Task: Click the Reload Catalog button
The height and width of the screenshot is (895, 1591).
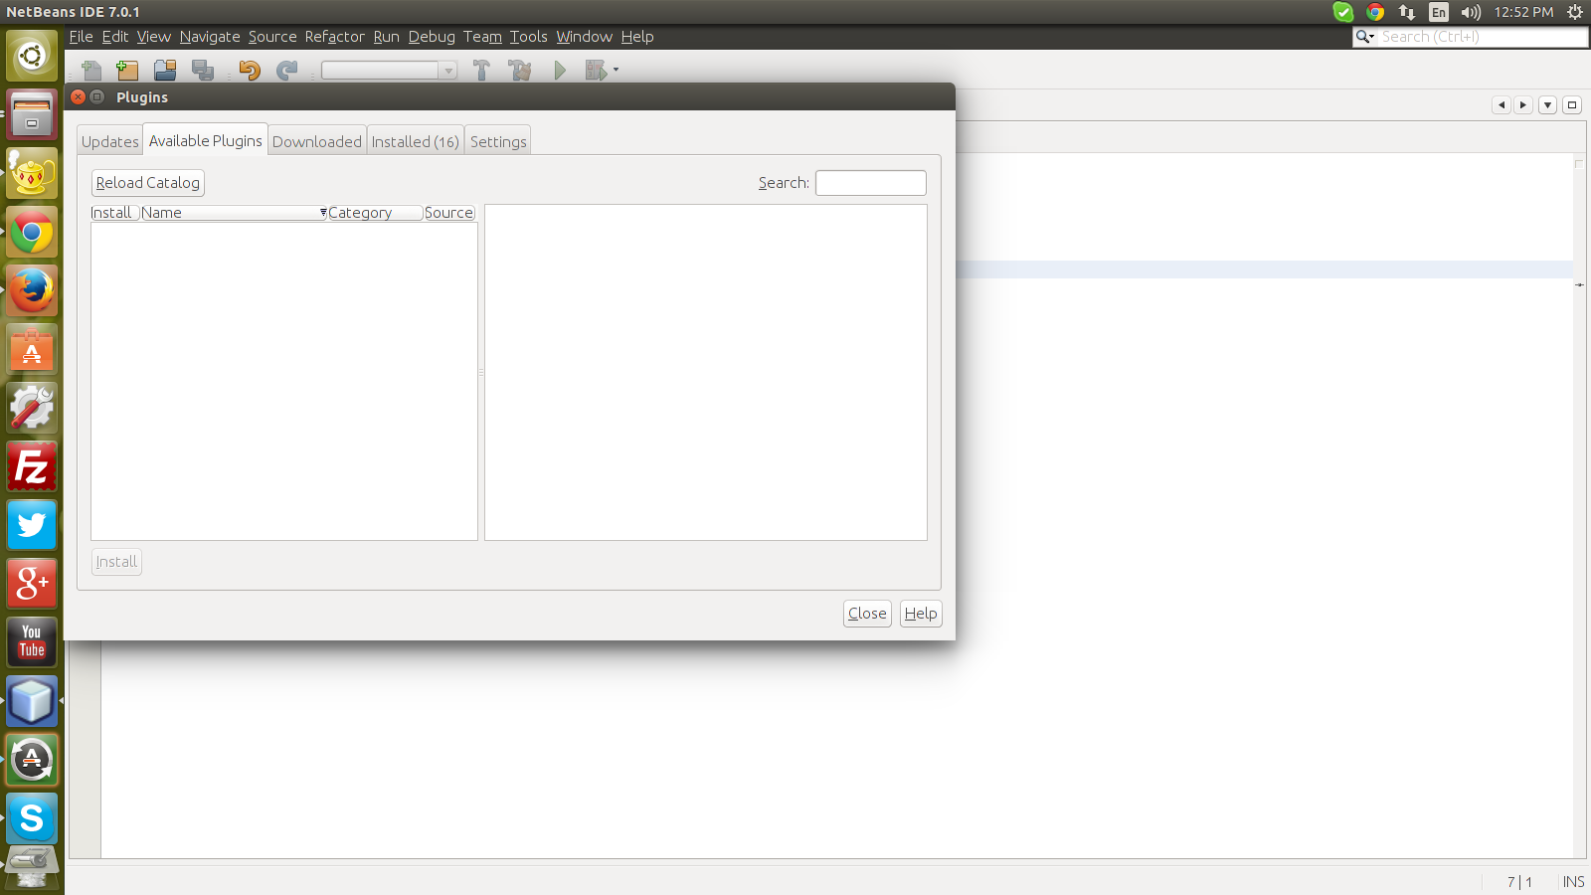Action: pyautogui.click(x=148, y=183)
